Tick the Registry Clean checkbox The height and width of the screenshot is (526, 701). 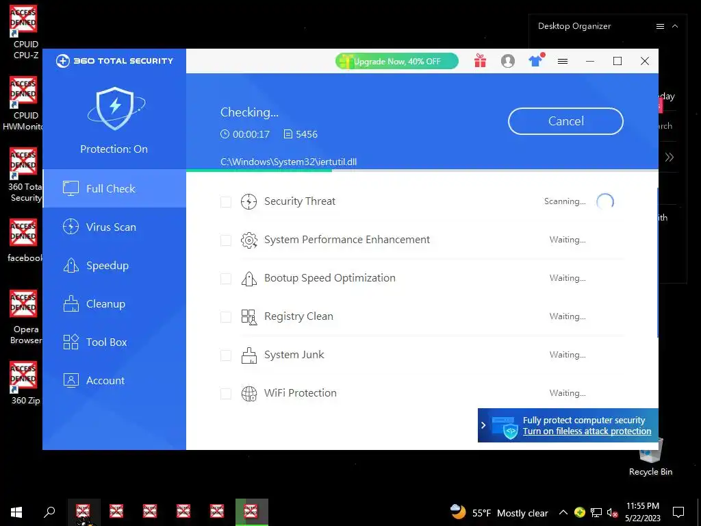point(226,317)
